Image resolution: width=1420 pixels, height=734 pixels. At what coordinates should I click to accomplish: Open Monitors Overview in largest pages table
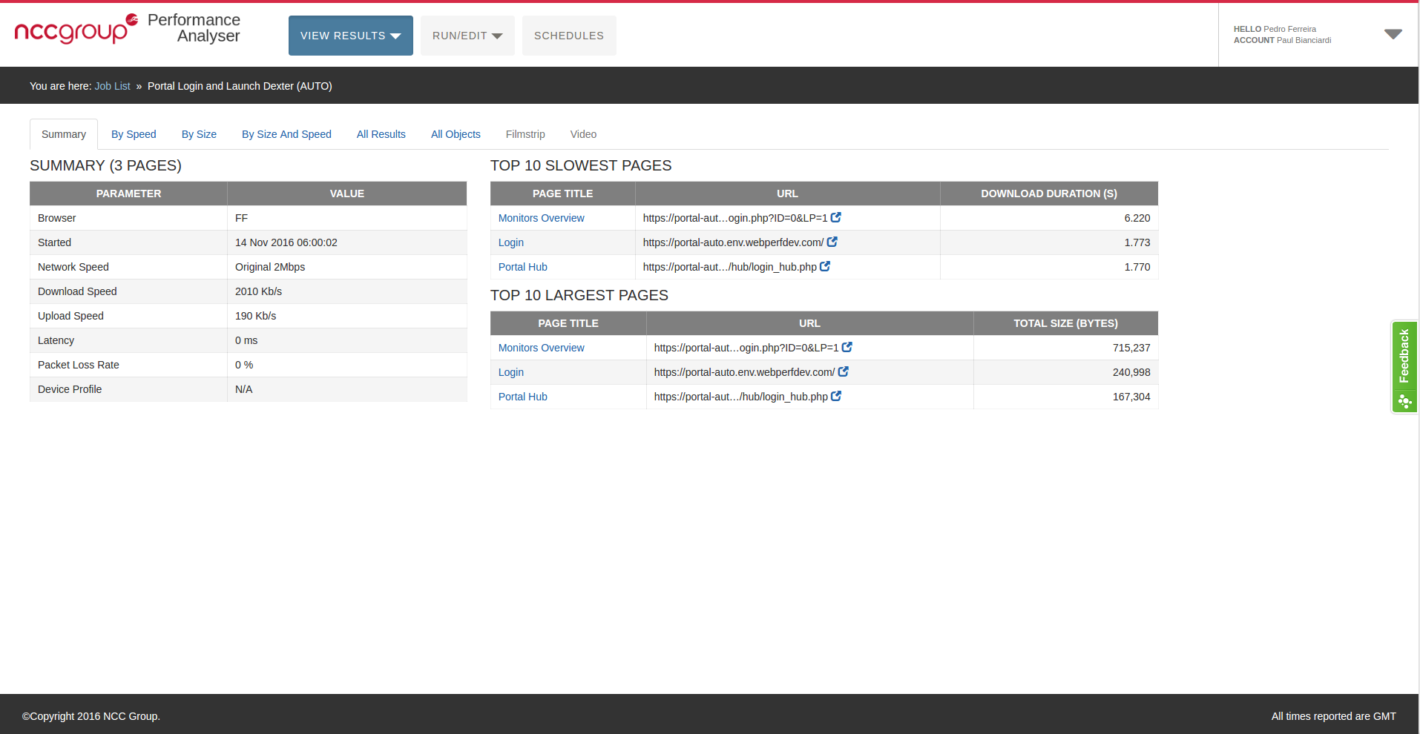(541, 348)
